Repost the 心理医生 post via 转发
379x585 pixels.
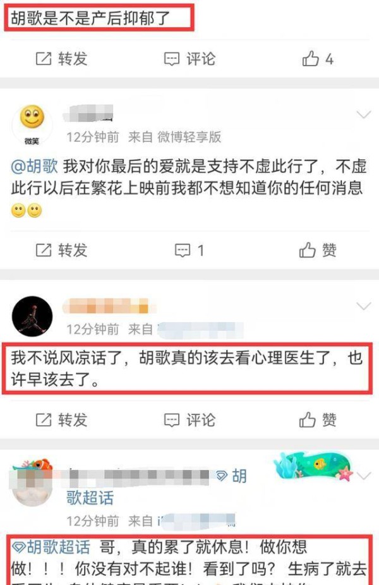pyautogui.click(x=61, y=420)
